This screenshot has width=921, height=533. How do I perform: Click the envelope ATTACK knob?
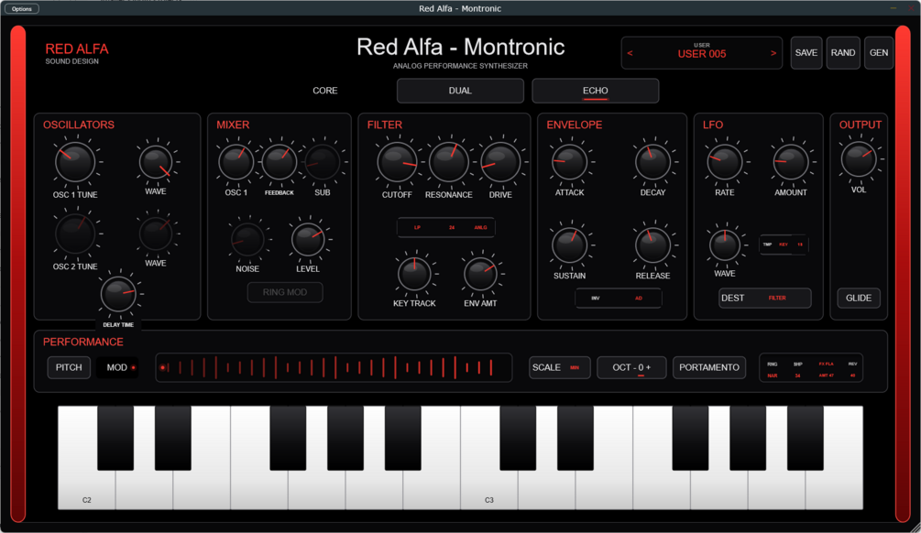click(569, 162)
